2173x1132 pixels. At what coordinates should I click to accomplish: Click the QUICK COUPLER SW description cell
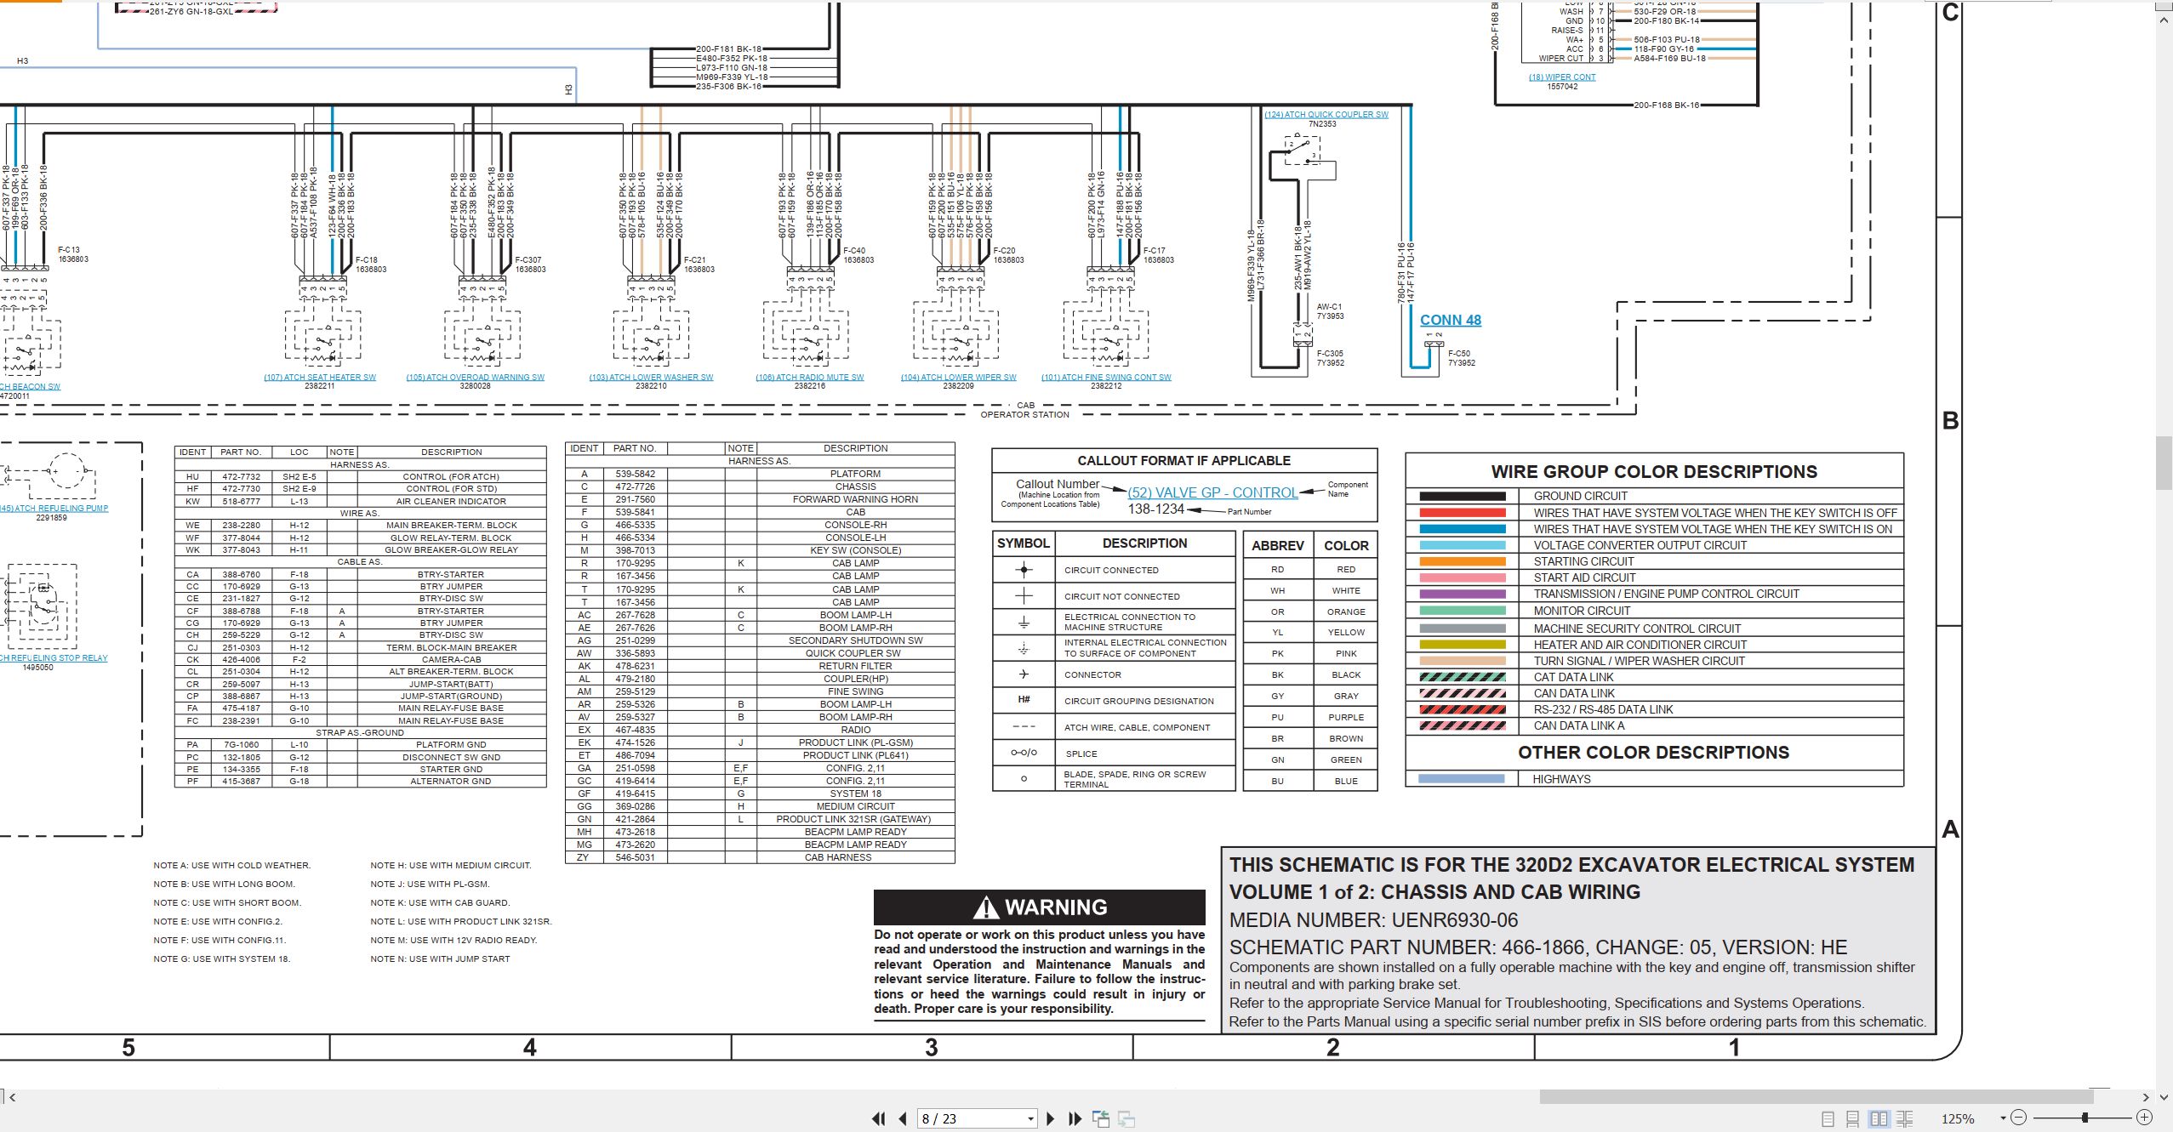855,653
